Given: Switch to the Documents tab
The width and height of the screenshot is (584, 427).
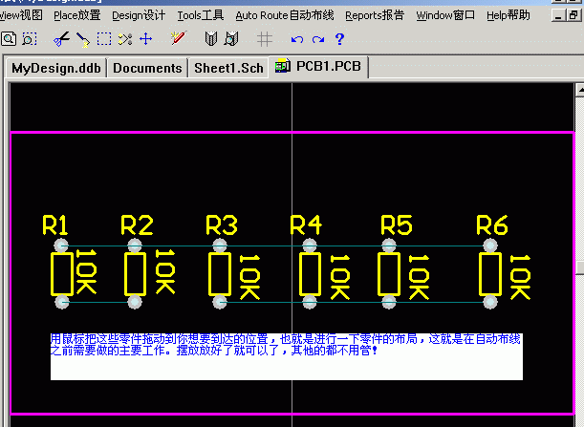Looking at the screenshot, I should point(147,68).
